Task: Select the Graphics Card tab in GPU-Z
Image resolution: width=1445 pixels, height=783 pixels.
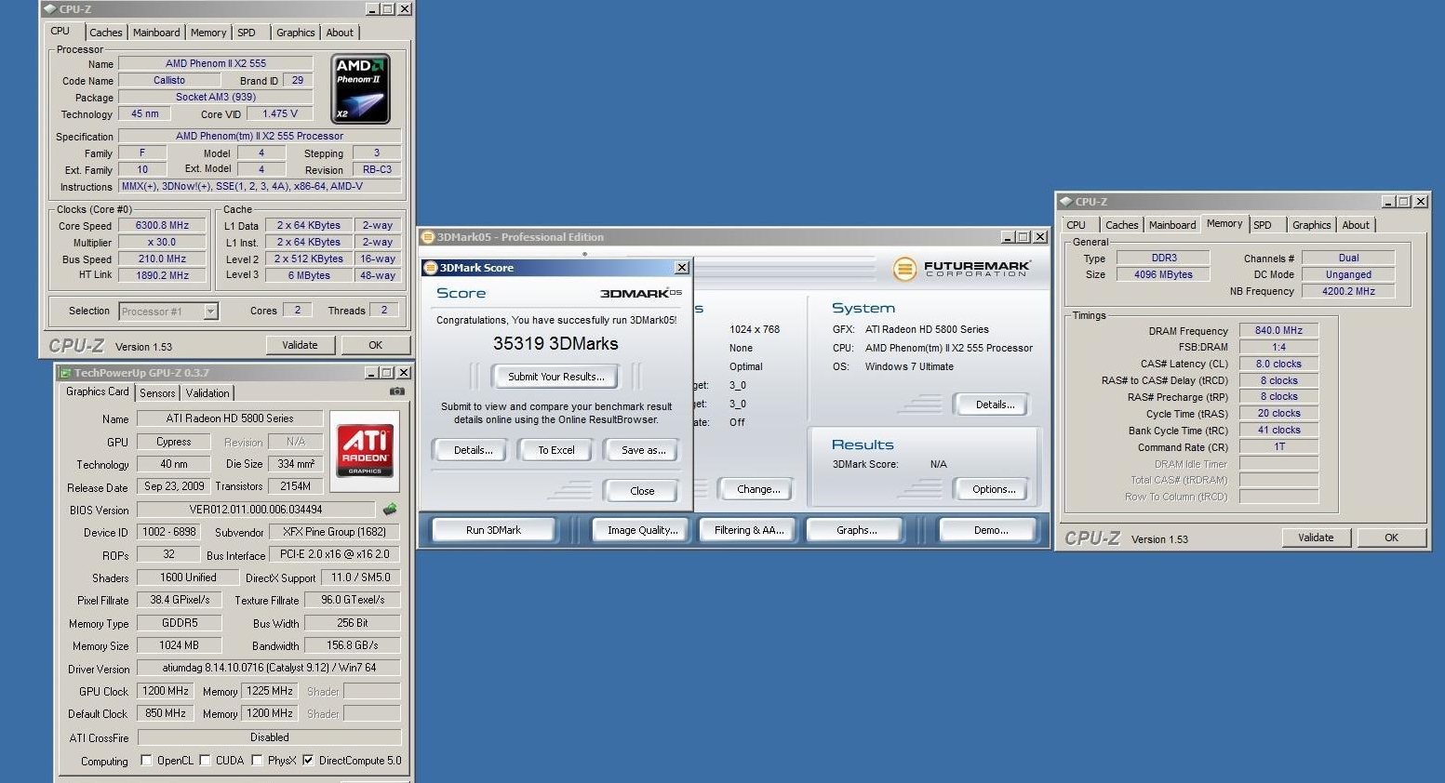Action: [x=98, y=392]
